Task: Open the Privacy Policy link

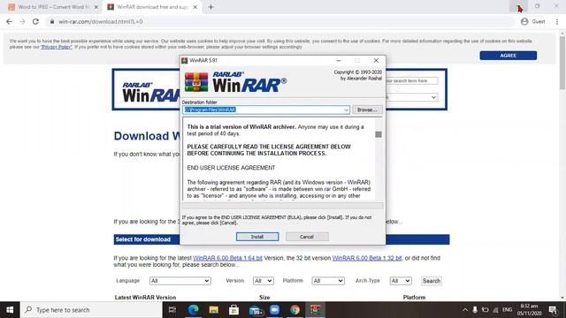Action: click(x=57, y=47)
